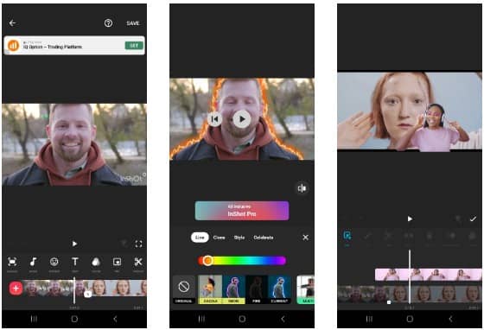Select the Text T tool

click(x=75, y=262)
